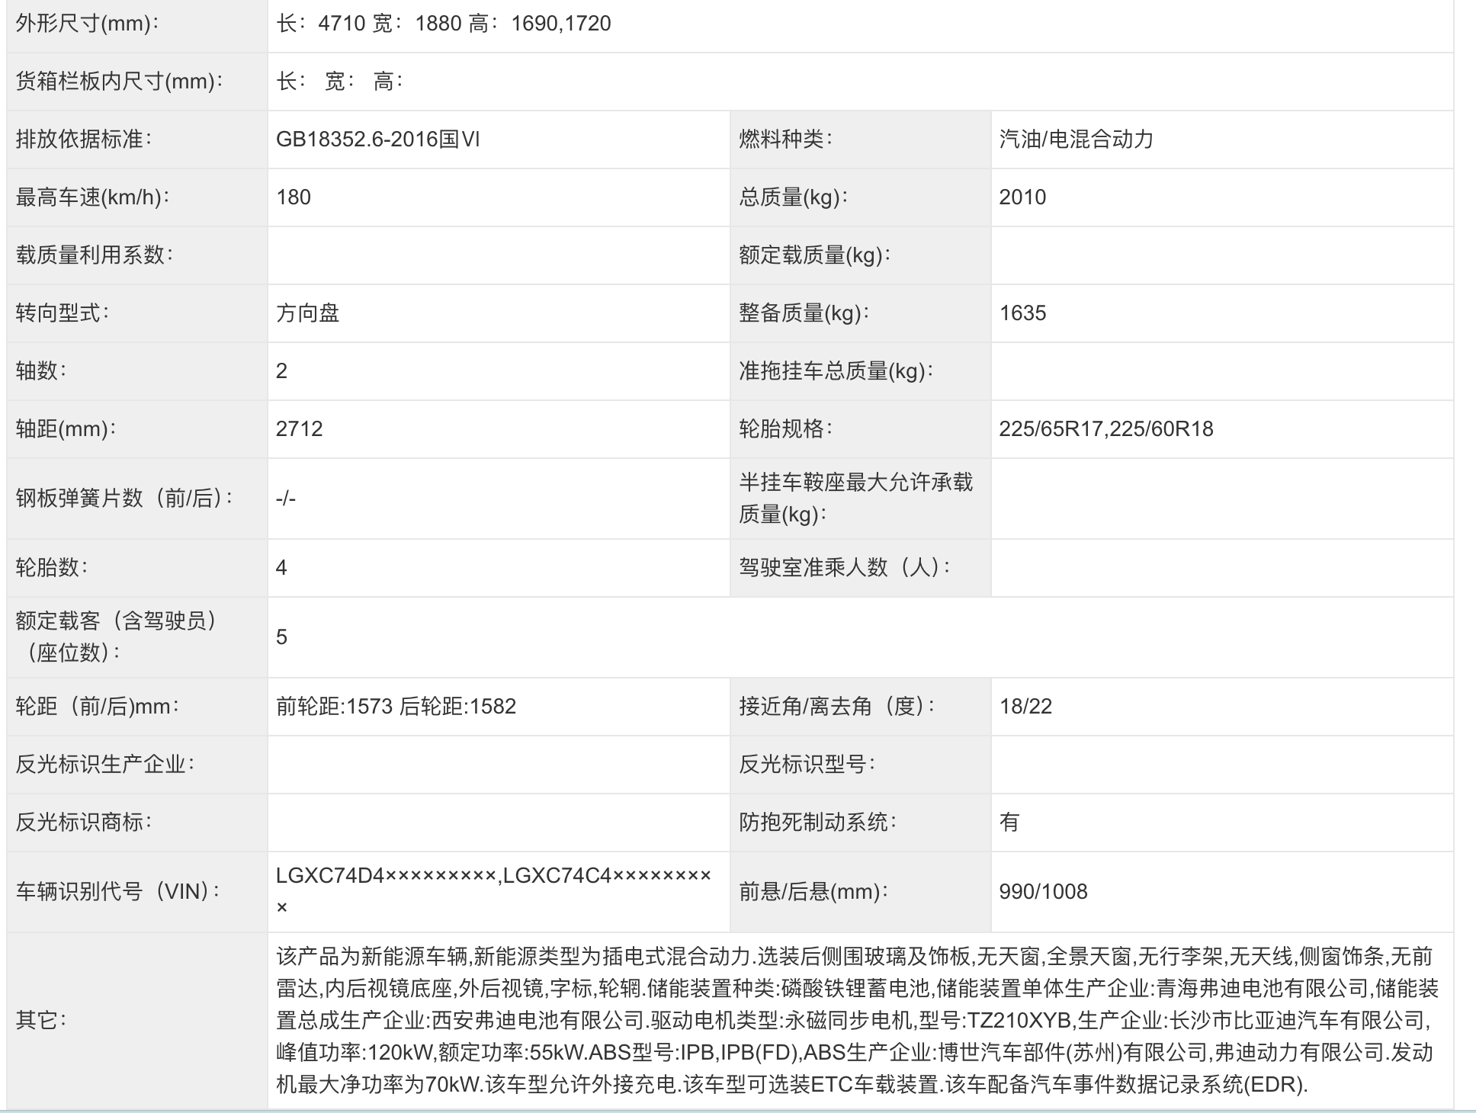Select track value 前轮距:1573 后轮距:1582
This screenshot has width=1476, height=1113.
pos(396,707)
